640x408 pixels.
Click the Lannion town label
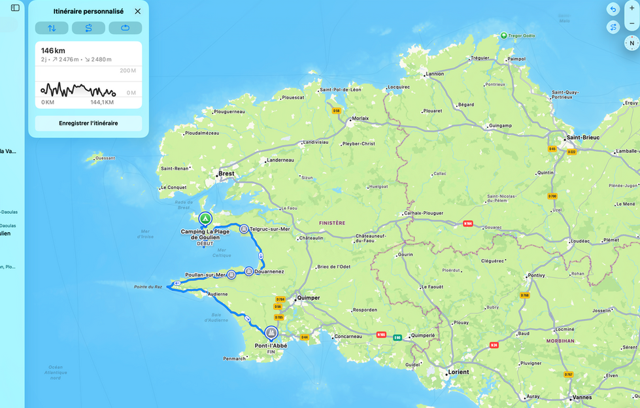coord(435,74)
